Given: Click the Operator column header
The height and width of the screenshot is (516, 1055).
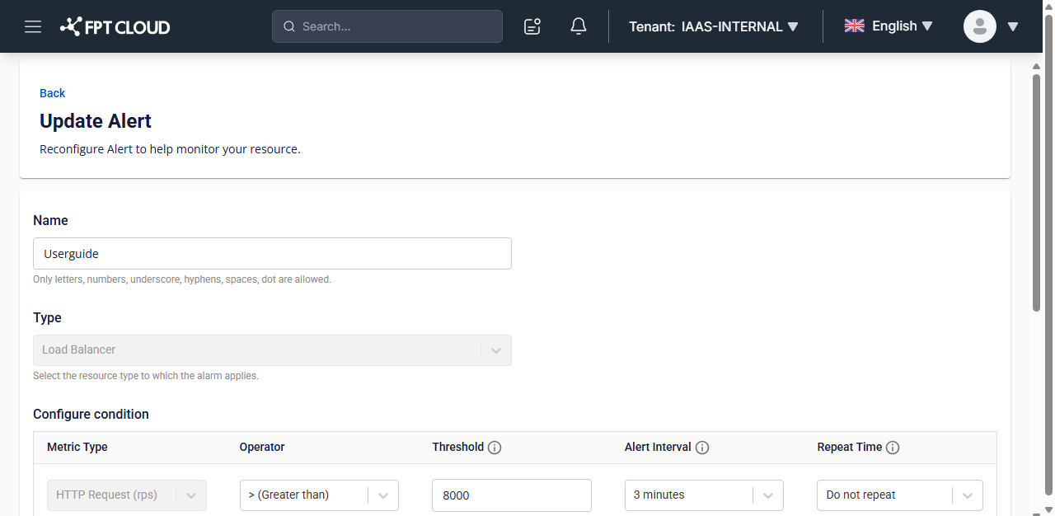Looking at the screenshot, I should [262, 448].
